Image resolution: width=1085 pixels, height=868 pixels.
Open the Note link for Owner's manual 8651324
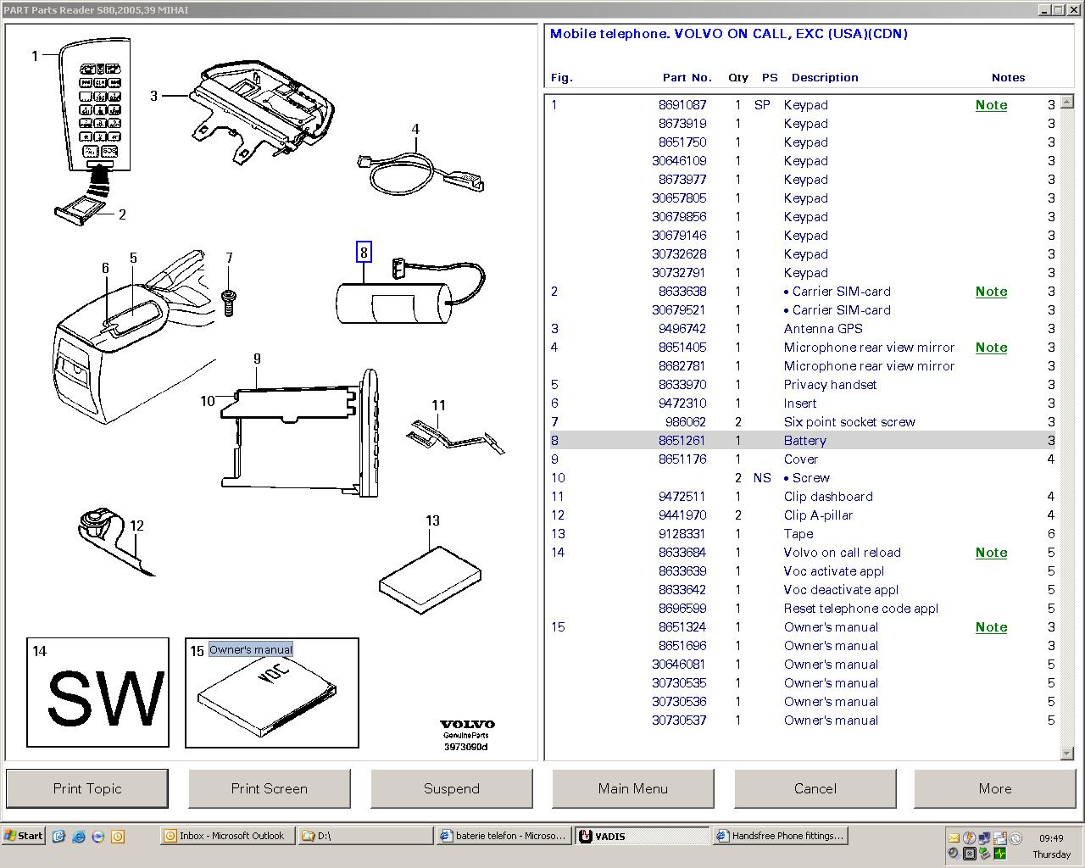(991, 627)
